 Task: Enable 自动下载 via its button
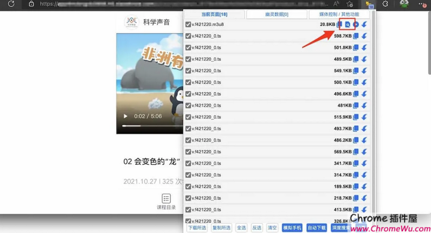coord(316,228)
